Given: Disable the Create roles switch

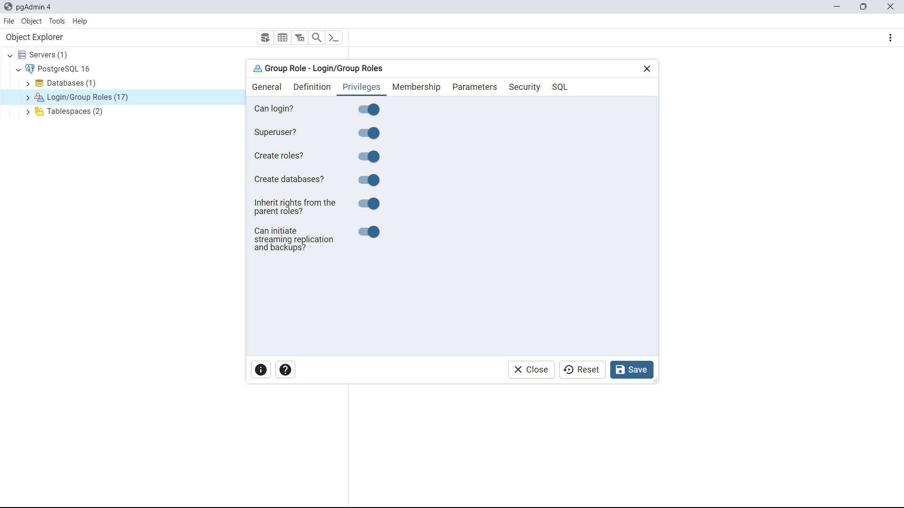Looking at the screenshot, I should click(369, 157).
